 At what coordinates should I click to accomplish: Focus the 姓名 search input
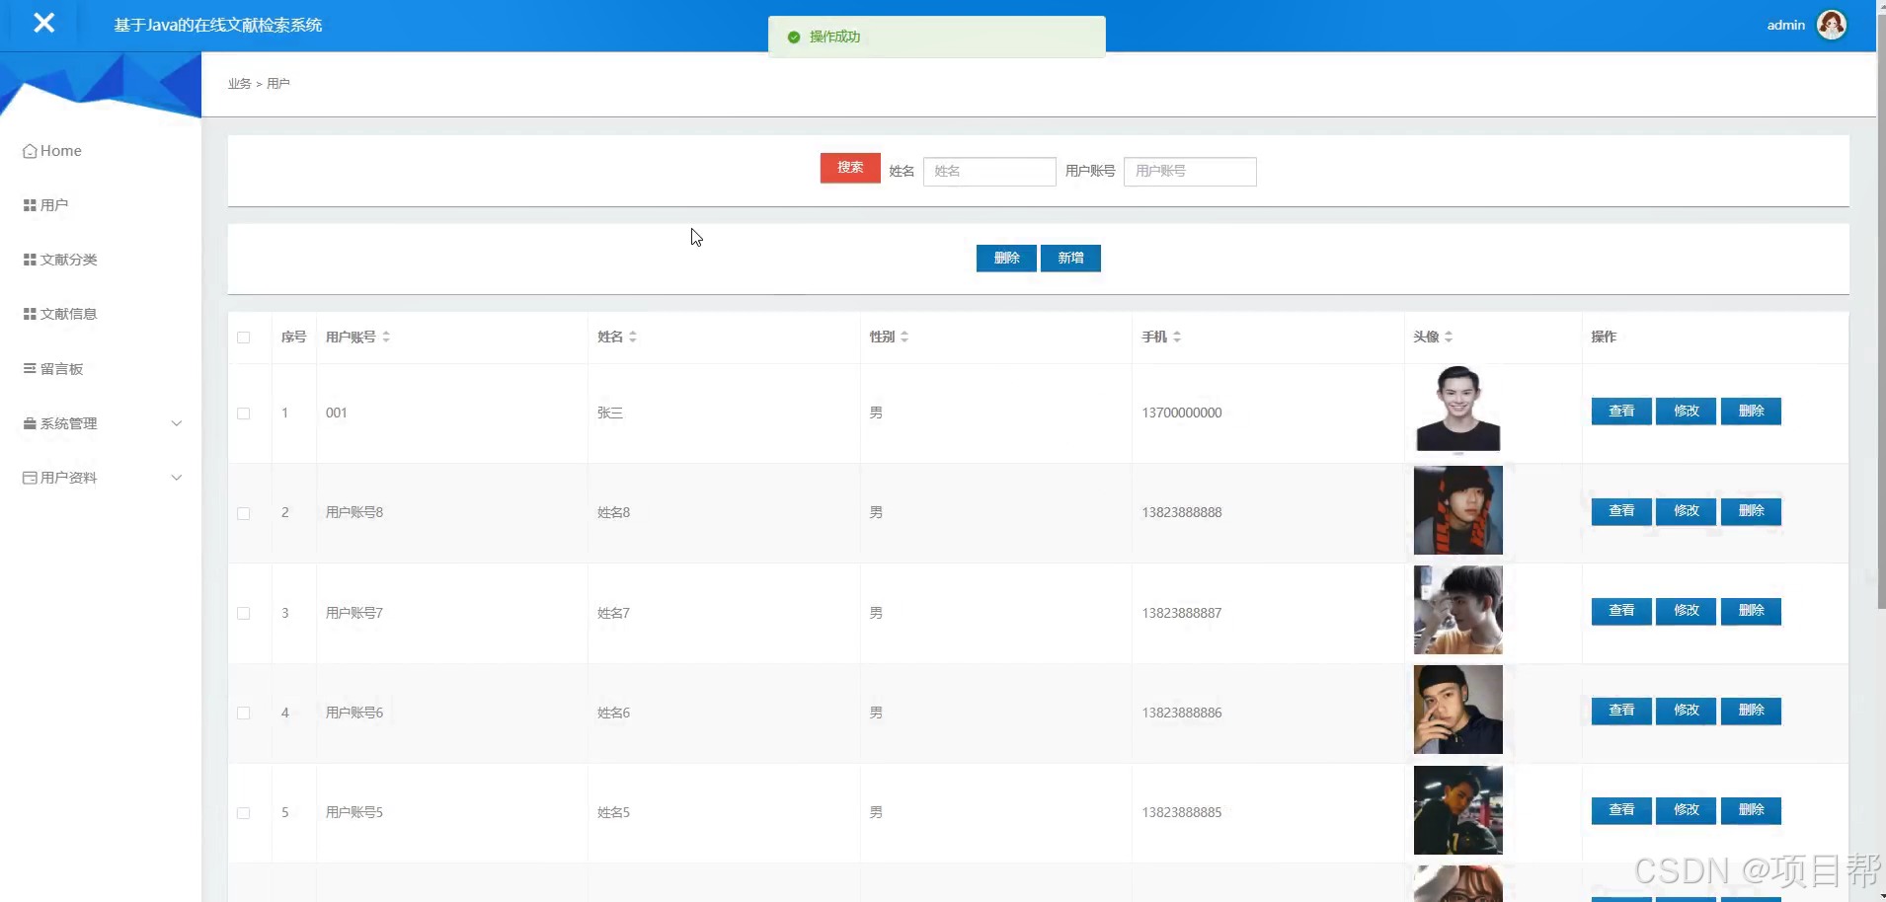pyautogui.click(x=989, y=172)
